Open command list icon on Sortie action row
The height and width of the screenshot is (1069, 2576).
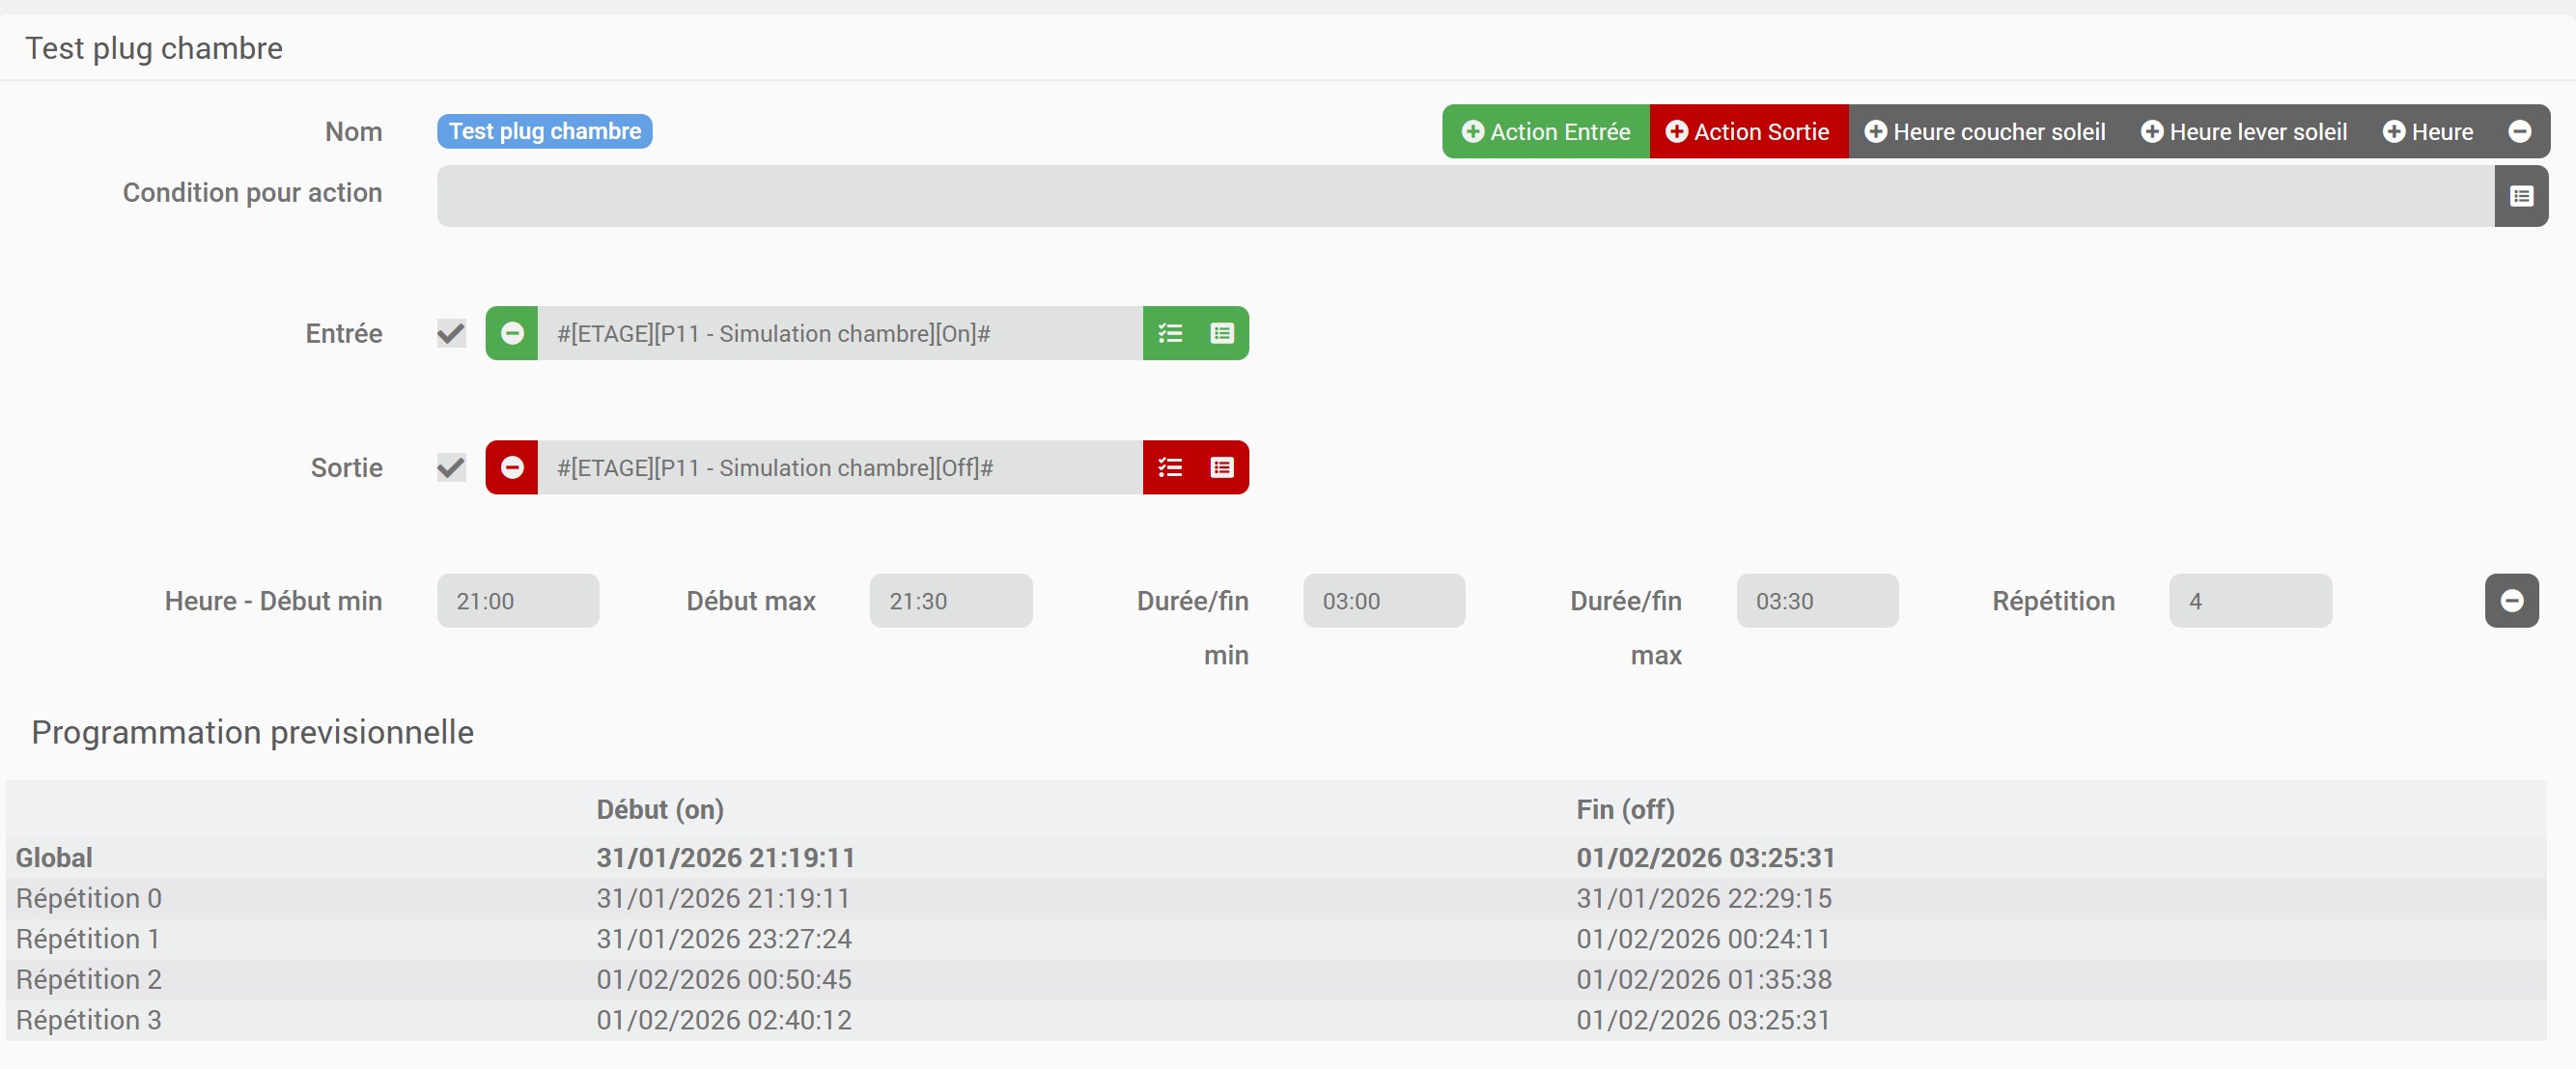click(x=1221, y=467)
